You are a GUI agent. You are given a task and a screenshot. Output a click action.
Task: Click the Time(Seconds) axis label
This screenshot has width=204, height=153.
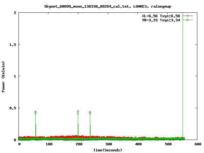pos(108,150)
